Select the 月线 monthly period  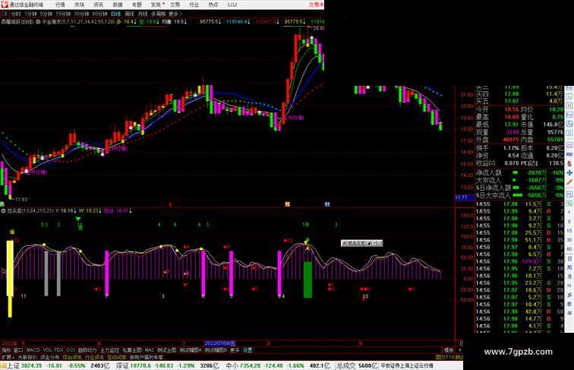point(143,14)
